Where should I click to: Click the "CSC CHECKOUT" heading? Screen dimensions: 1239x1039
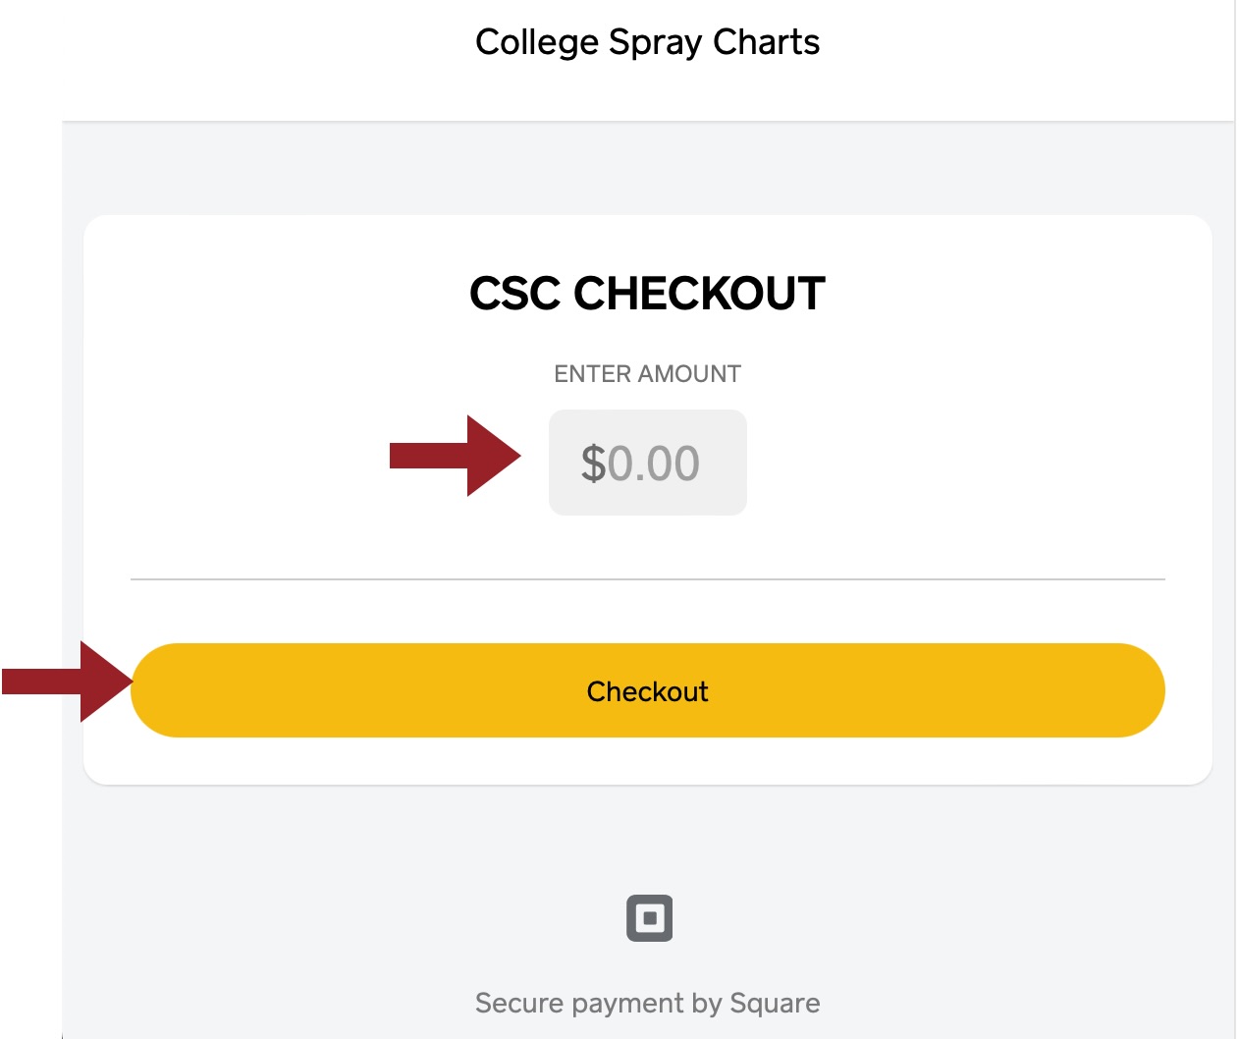(x=647, y=294)
